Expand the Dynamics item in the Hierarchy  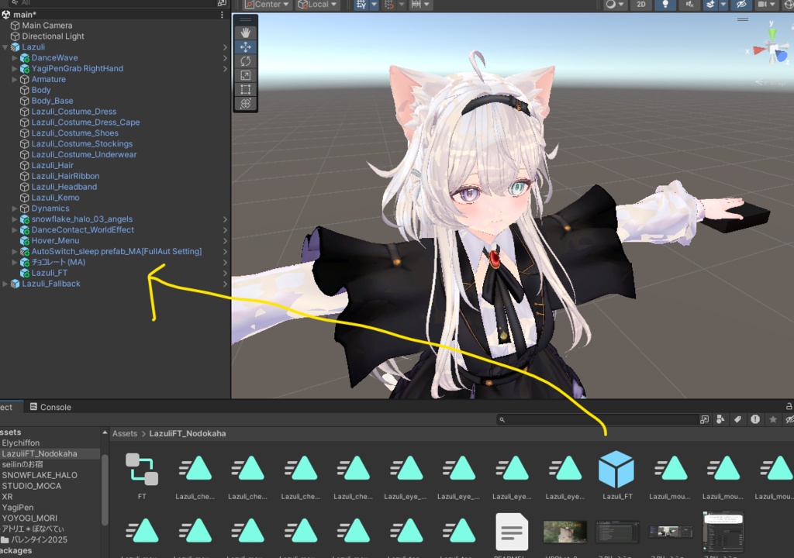(x=13, y=208)
